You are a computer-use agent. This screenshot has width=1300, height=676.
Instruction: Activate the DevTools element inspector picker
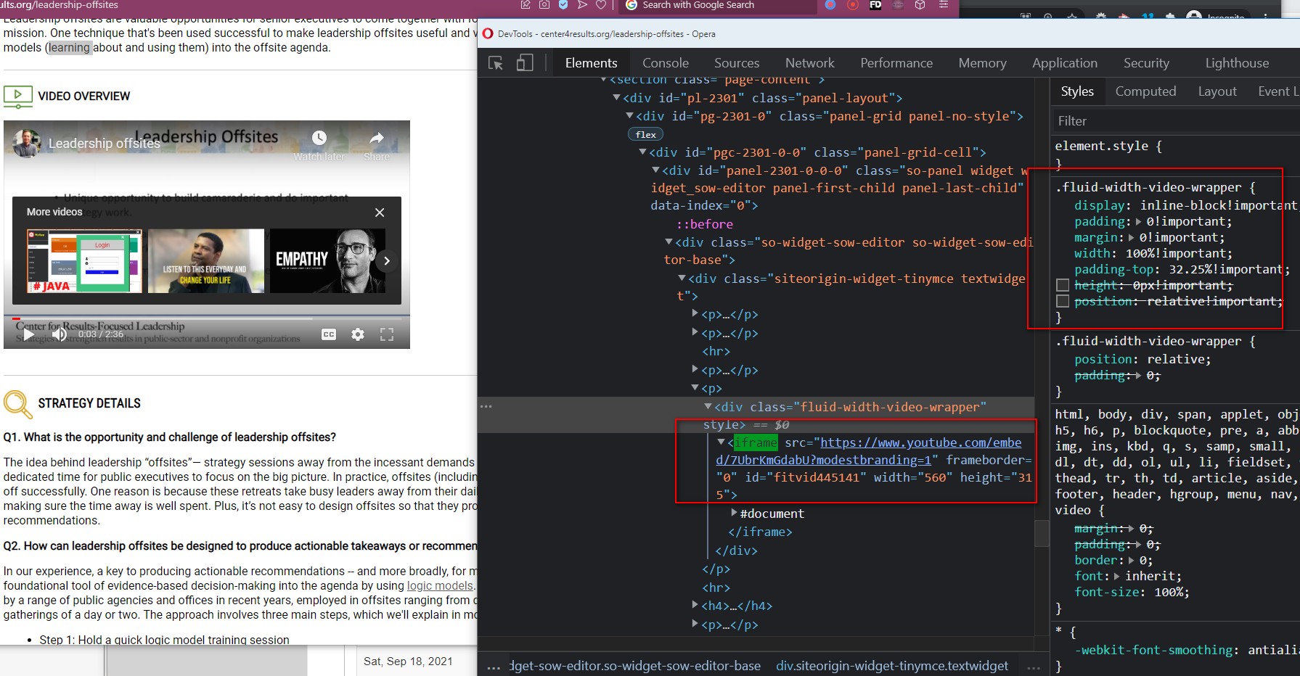tap(496, 63)
